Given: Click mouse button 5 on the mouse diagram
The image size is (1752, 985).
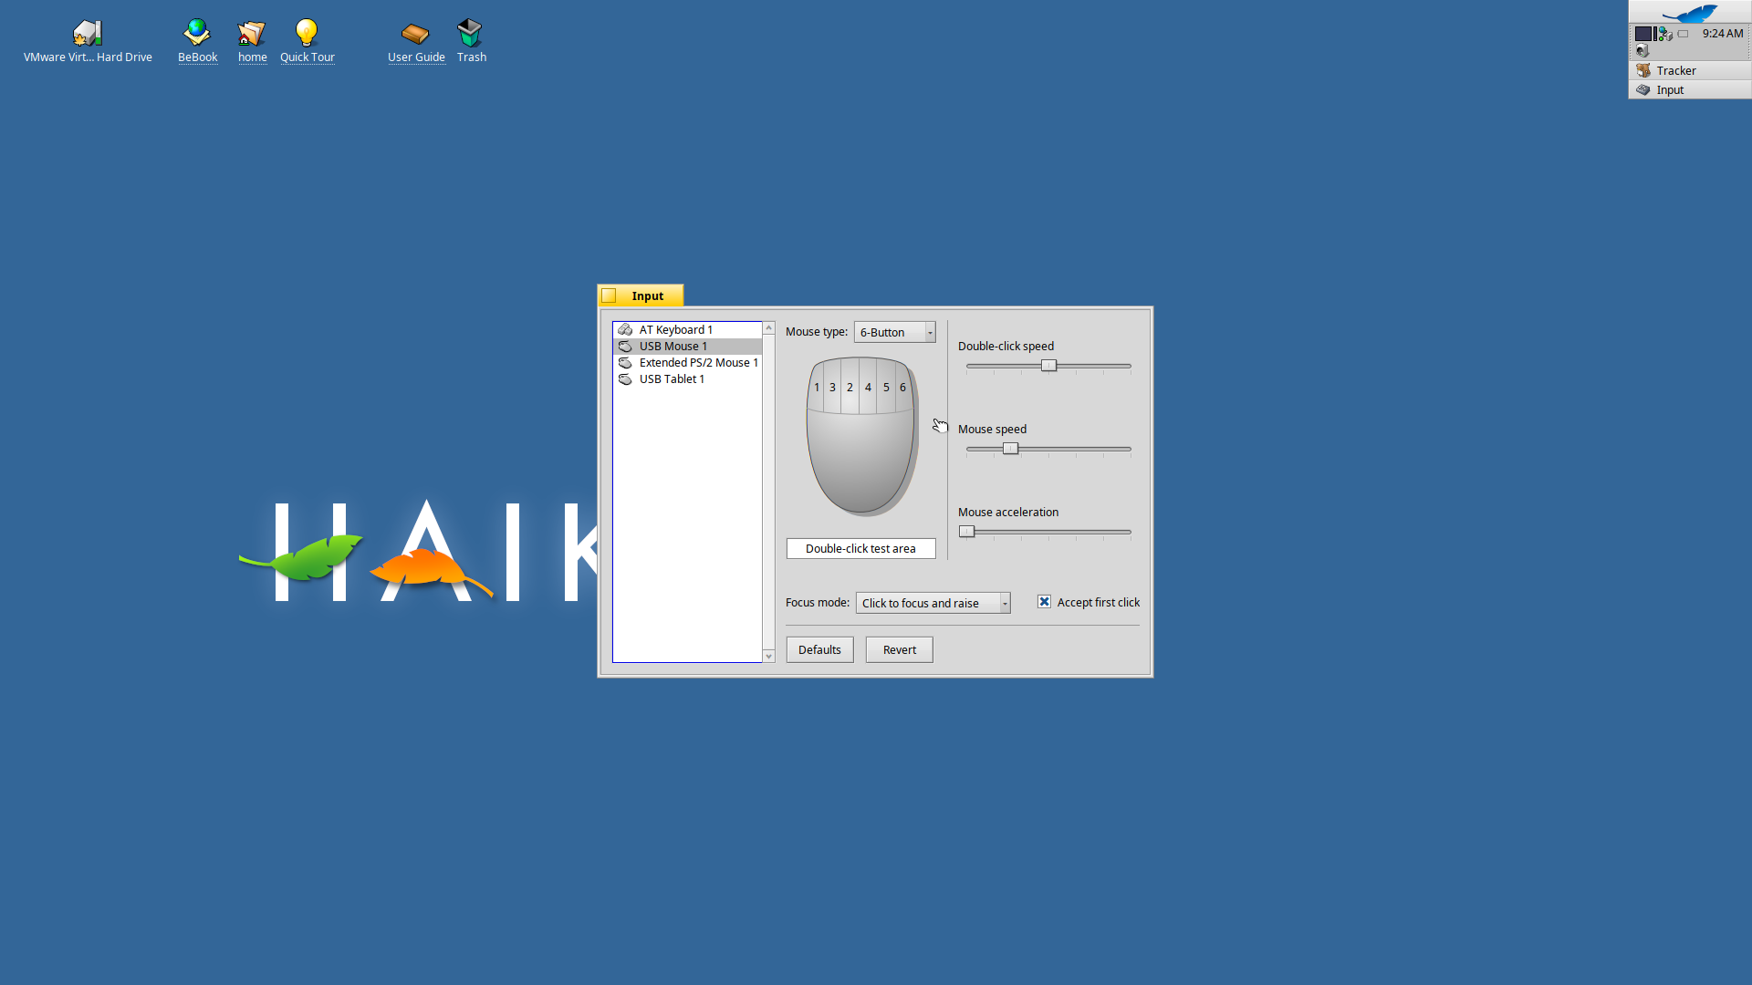Looking at the screenshot, I should [885, 387].
